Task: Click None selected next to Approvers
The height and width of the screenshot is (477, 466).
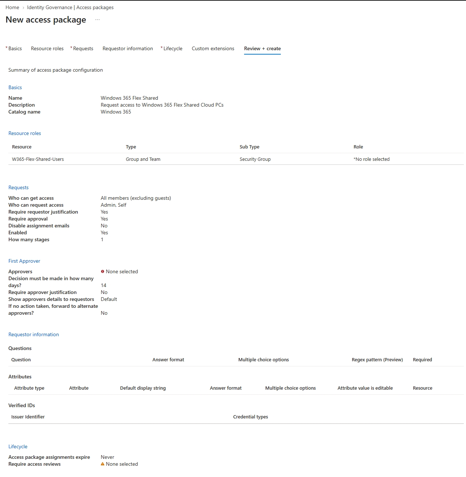Action: tap(122, 271)
